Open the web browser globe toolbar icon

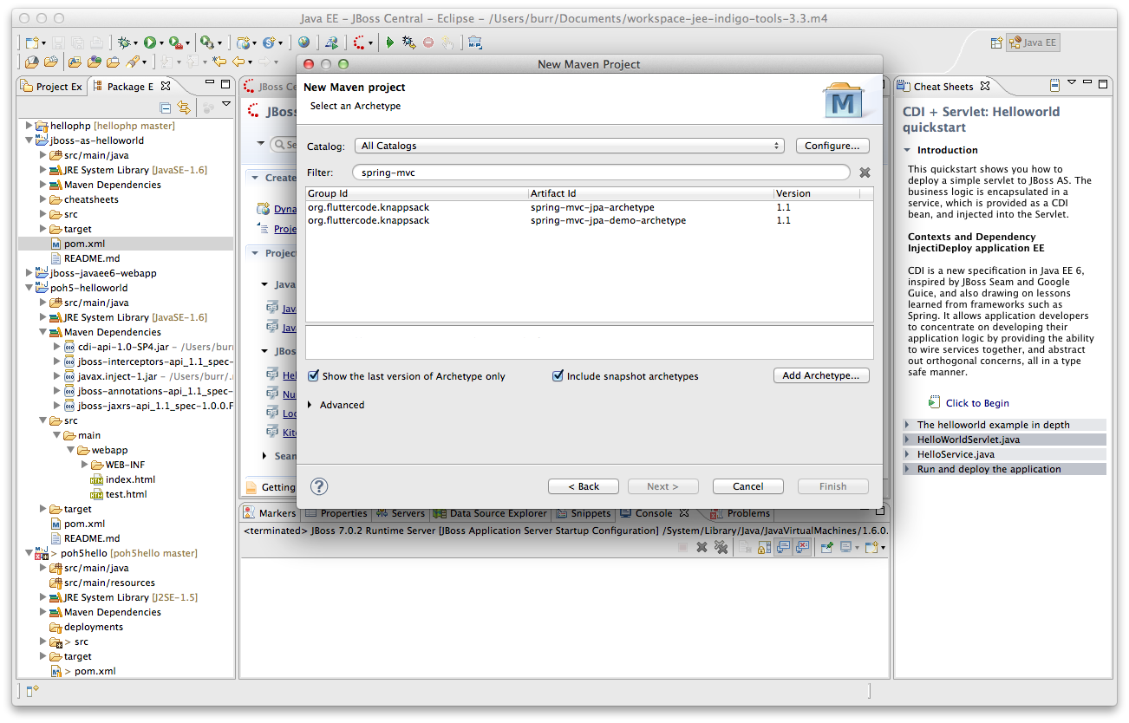303,42
